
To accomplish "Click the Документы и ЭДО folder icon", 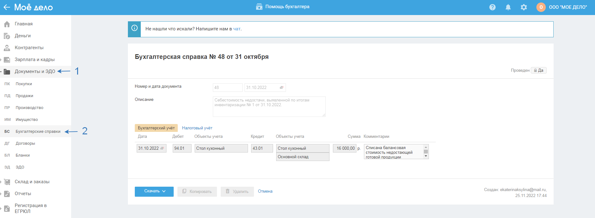I will click(7, 72).
